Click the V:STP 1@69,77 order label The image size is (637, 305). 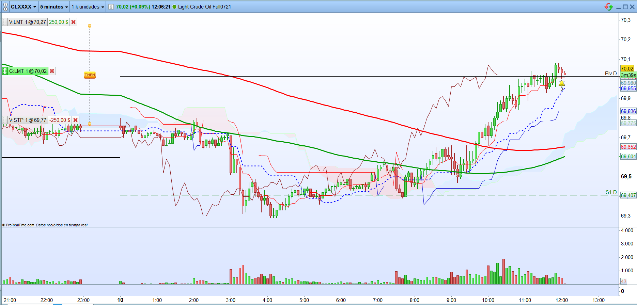tap(28, 120)
